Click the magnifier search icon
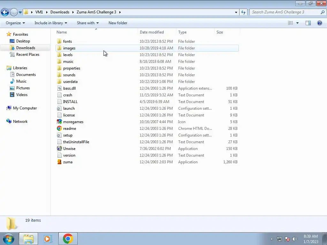The height and width of the screenshot is (245, 327). (323, 12)
